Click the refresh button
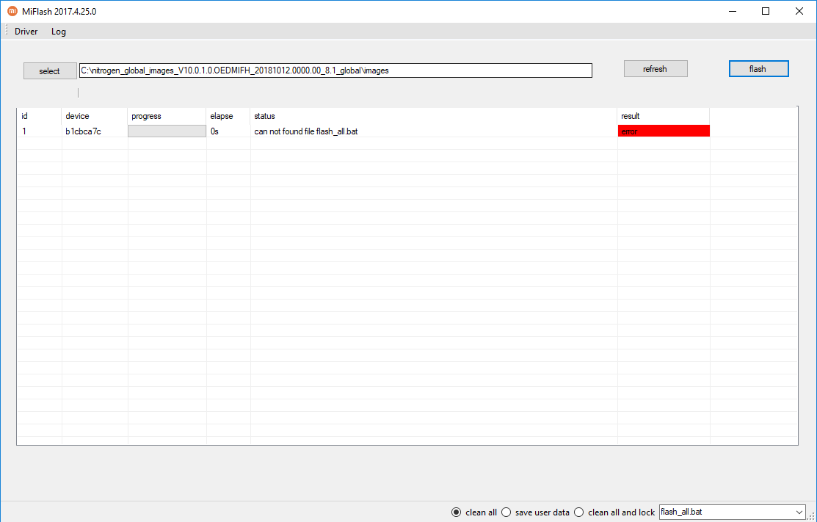 point(656,69)
